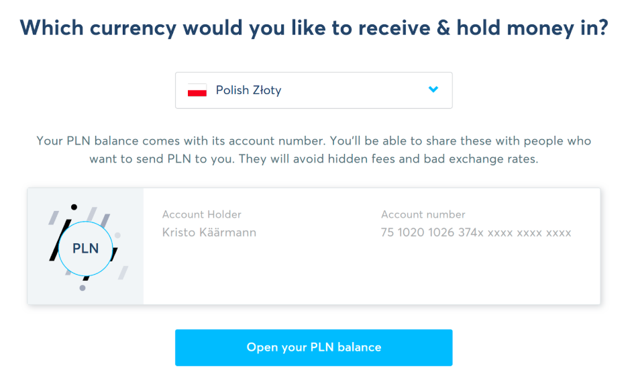Screen dimensions: 634x387
Task: Click the currency emblem left of account details
Action: tap(85, 249)
